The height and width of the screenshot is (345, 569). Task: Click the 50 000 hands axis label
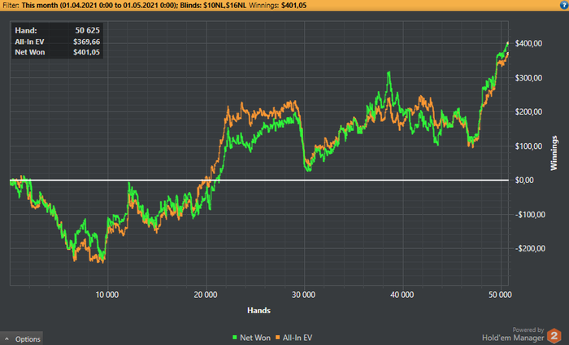click(500, 295)
